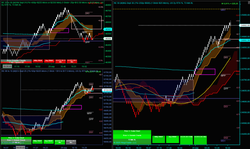Click Price <> Outside Clouds status in MES chart
The image size is (250, 149).
pyautogui.click(x=16, y=140)
